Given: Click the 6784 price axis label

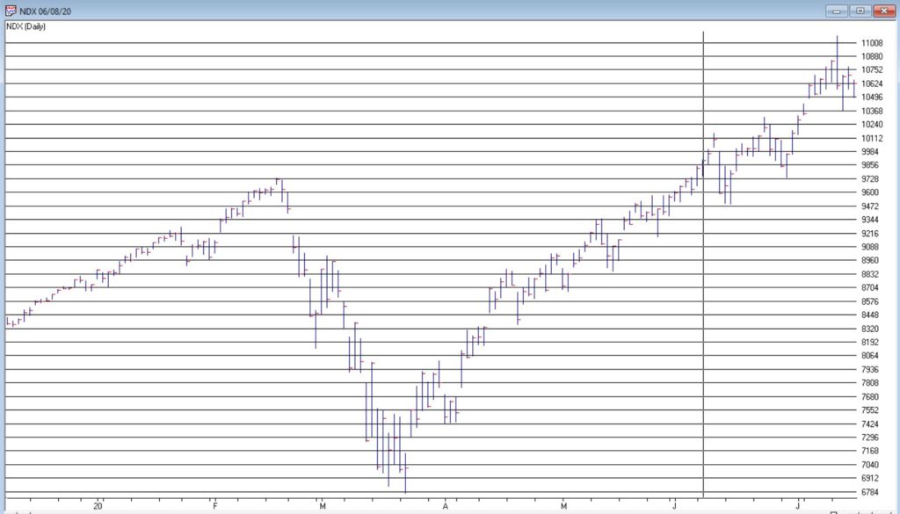Looking at the screenshot, I should (x=872, y=492).
